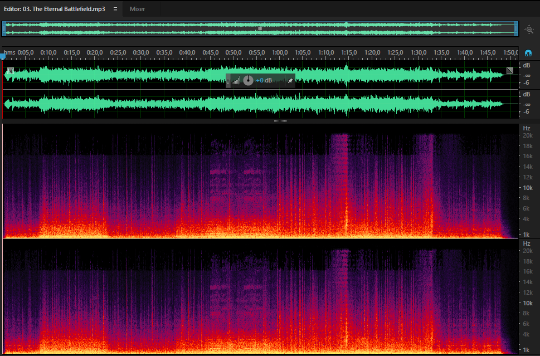
Task: Click 1k on the upper spectrogram frequency scale
Action: click(x=526, y=235)
